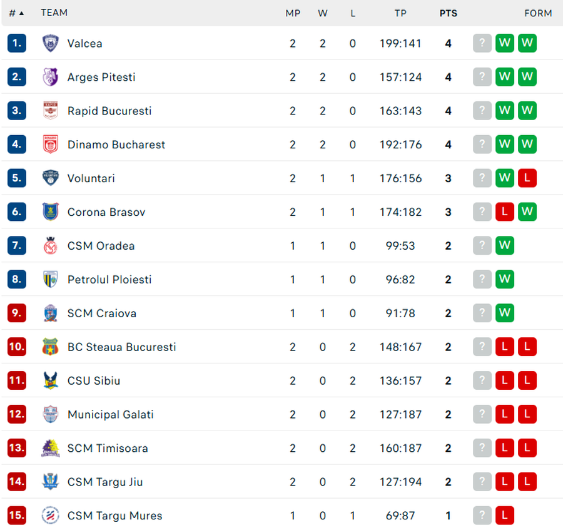
Task: Open the CSM Targu Mures team link
Action: coord(114,516)
